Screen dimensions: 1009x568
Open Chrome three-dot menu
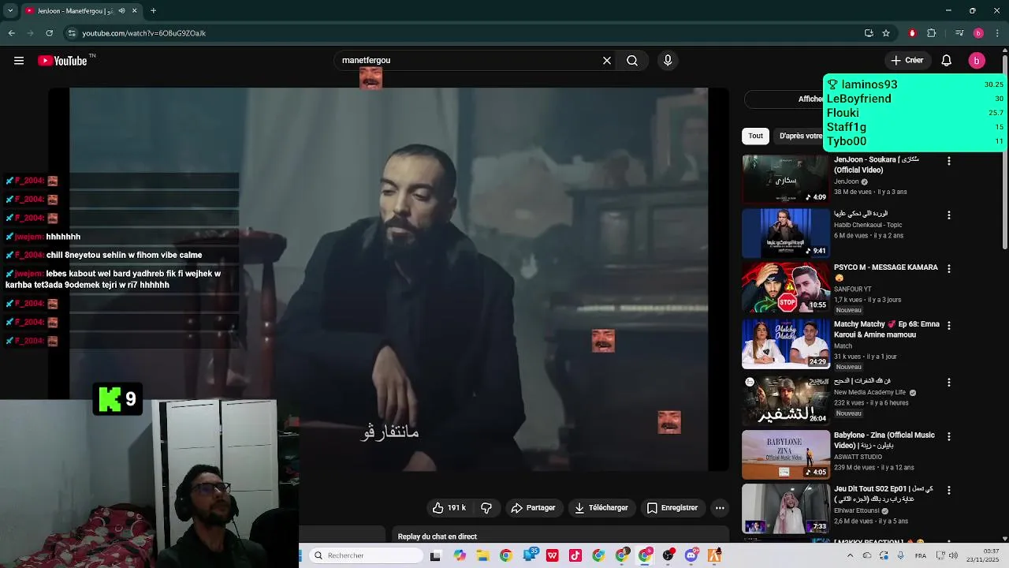(x=998, y=33)
